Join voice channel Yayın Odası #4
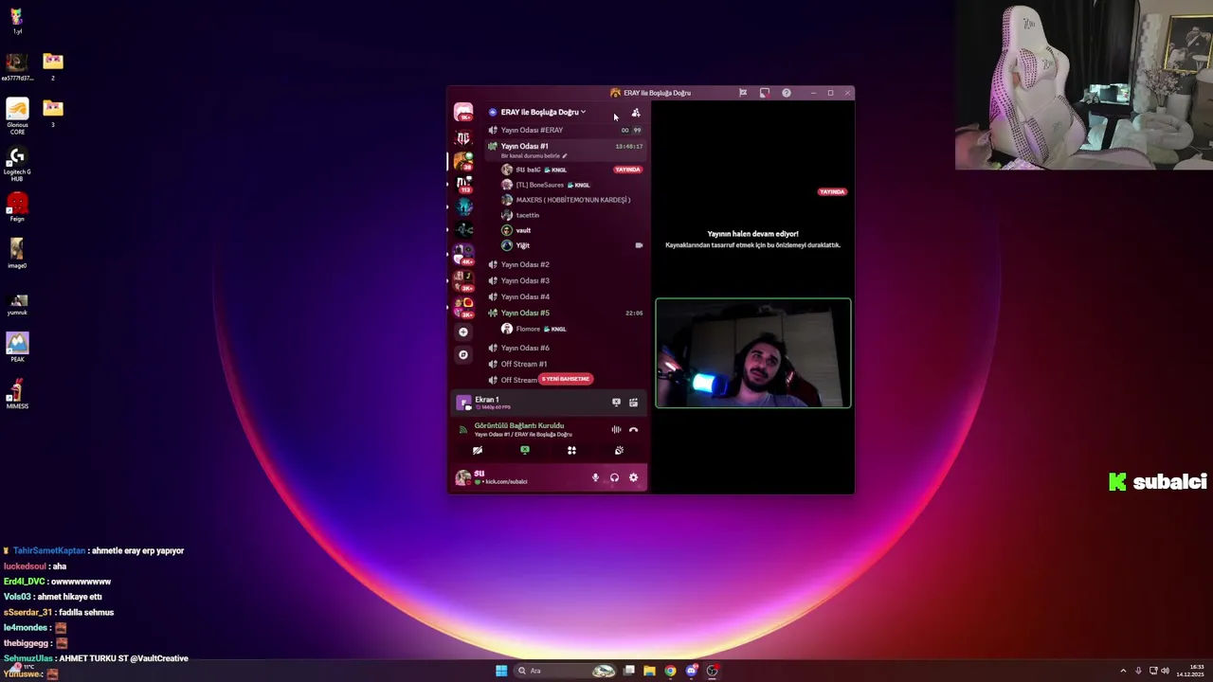1213x682 pixels. click(x=566, y=296)
